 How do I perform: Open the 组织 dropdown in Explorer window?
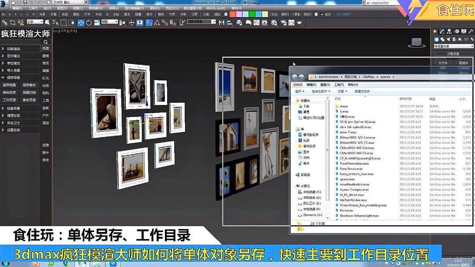(x=297, y=91)
